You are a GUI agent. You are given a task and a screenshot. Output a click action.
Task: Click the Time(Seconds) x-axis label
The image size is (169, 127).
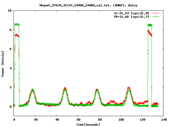click(88, 125)
